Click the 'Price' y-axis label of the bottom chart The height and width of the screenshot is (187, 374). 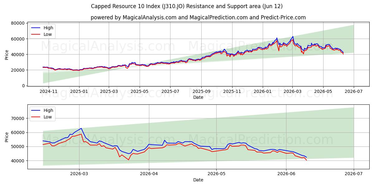pyautogui.click(x=7, y=137)
